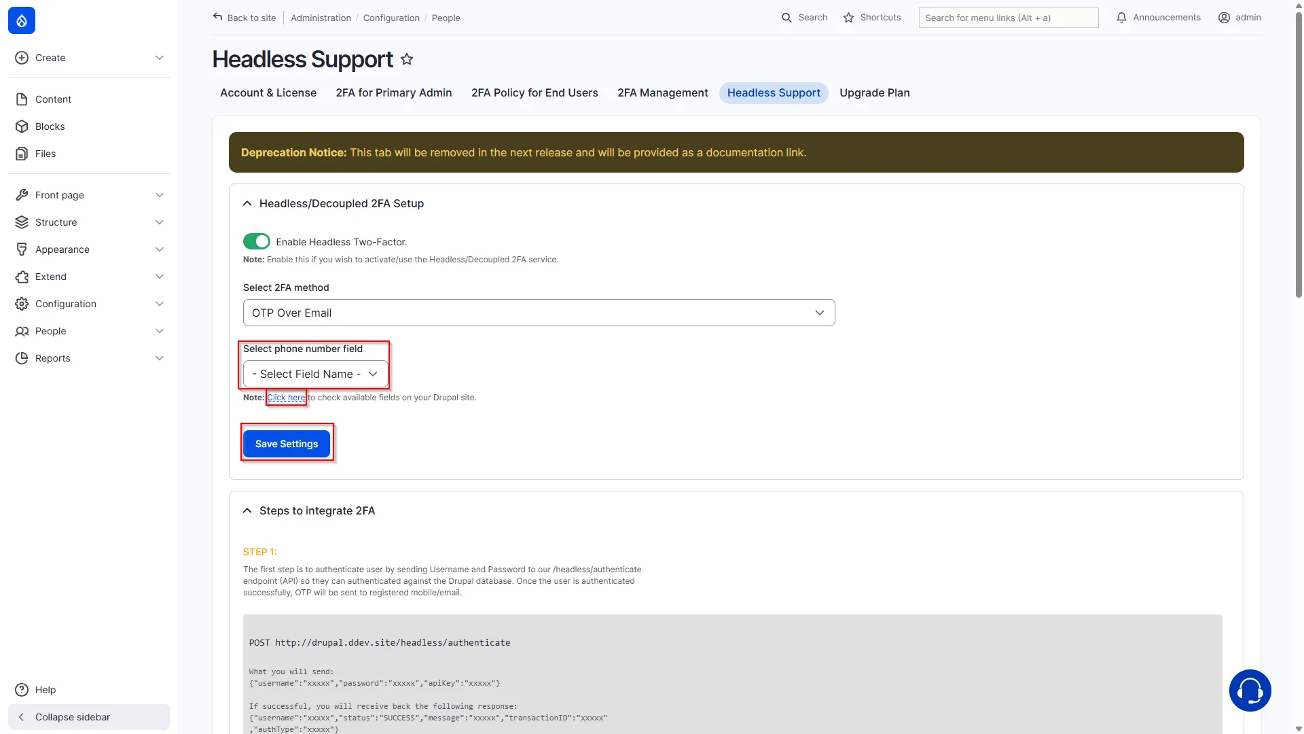Expand the Create menu chevron
The image size is (1304, 734).
pyautogui.click(x=160, y=58)
